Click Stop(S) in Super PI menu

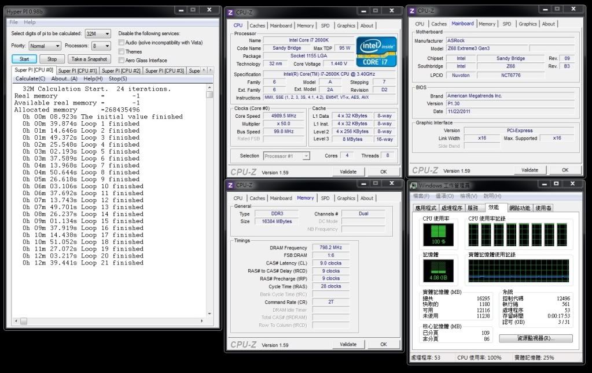pos(118,79)
